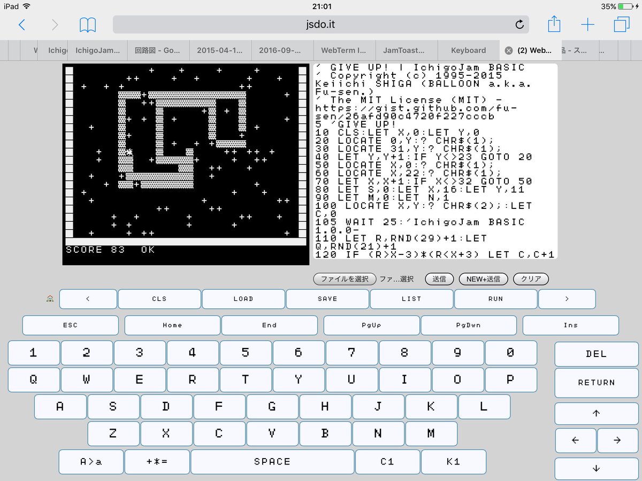The height and width of the screenshot is (481, 642).
Task: Click the ファイルを選択 file chooser button
Action: tap(345, 279)
